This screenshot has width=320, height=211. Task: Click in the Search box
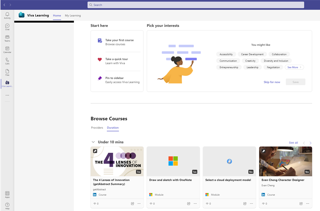coord(196,5)
